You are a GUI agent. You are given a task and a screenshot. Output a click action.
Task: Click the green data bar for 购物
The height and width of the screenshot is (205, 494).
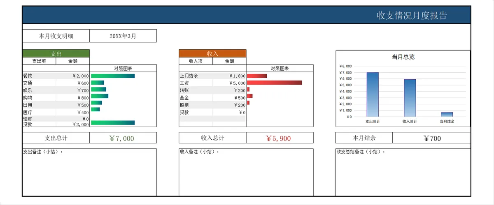(x=100, y=96)
